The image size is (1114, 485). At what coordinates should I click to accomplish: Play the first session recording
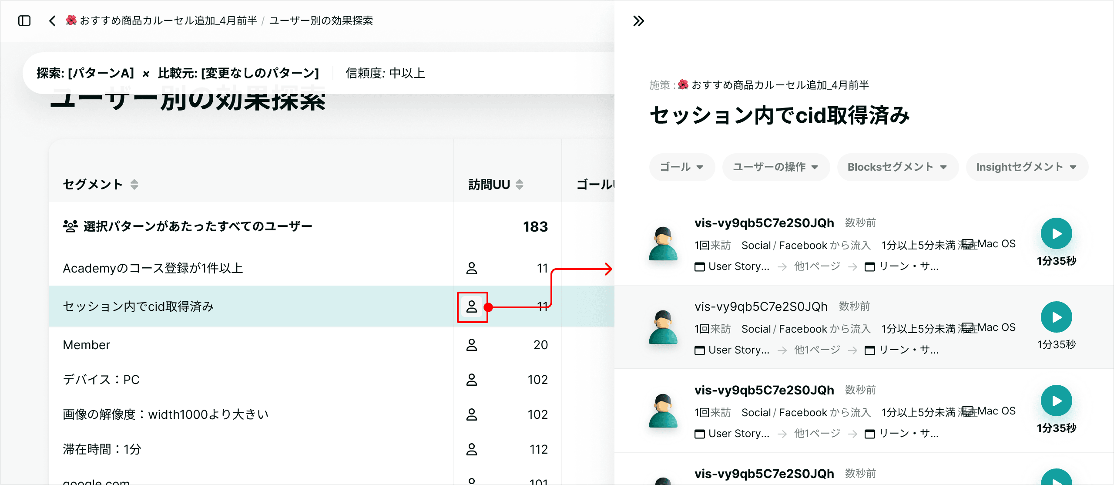point(1056,234)
